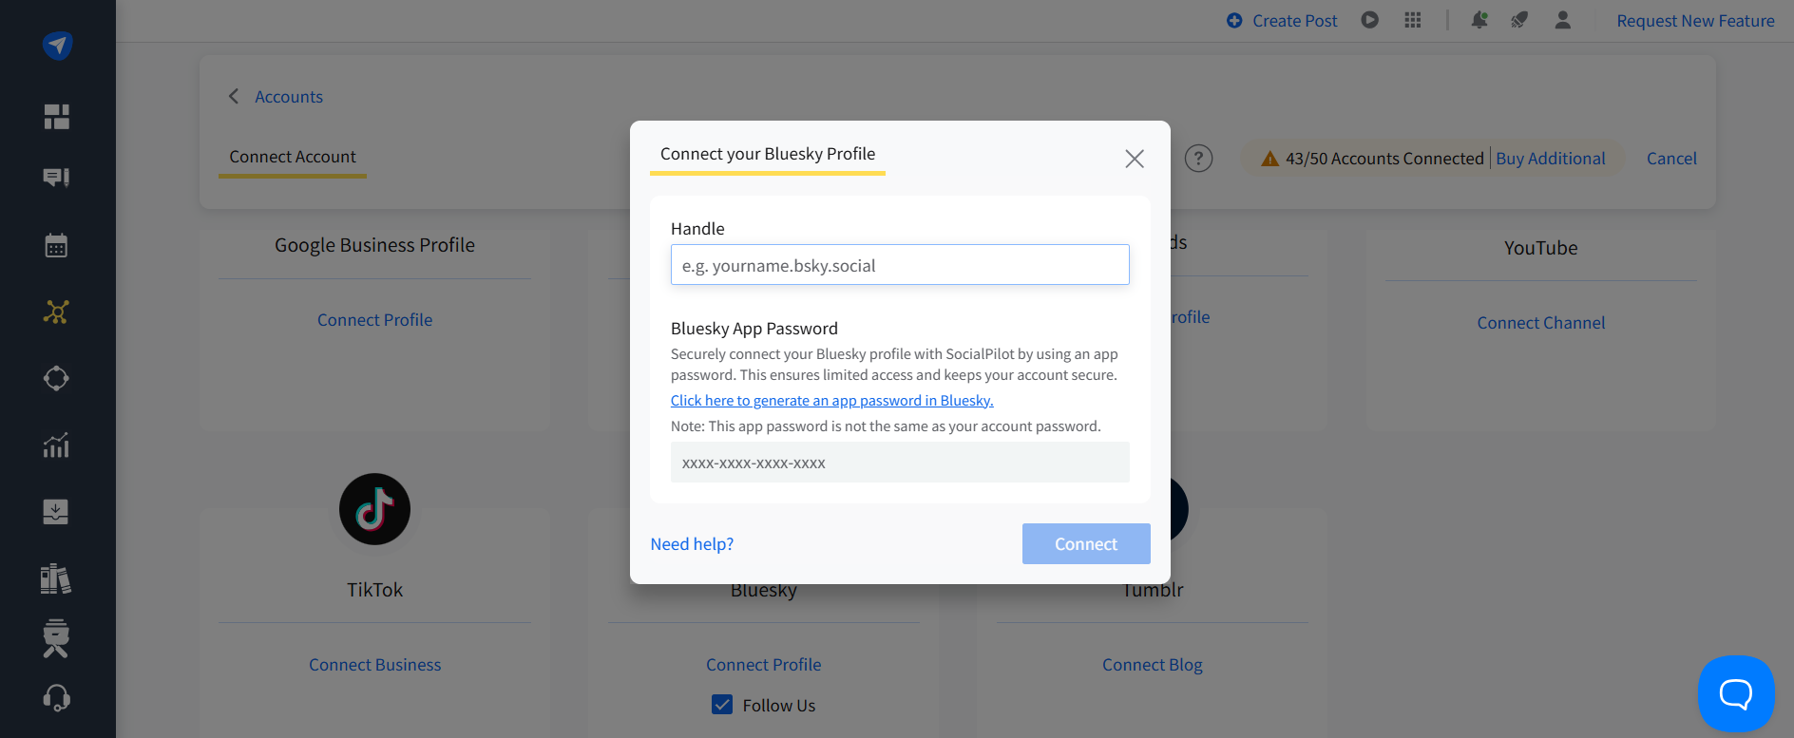The image size is (1794, 738).
Task: Click the SocialPilot logo icon
Action: click(x=57, y=45)
